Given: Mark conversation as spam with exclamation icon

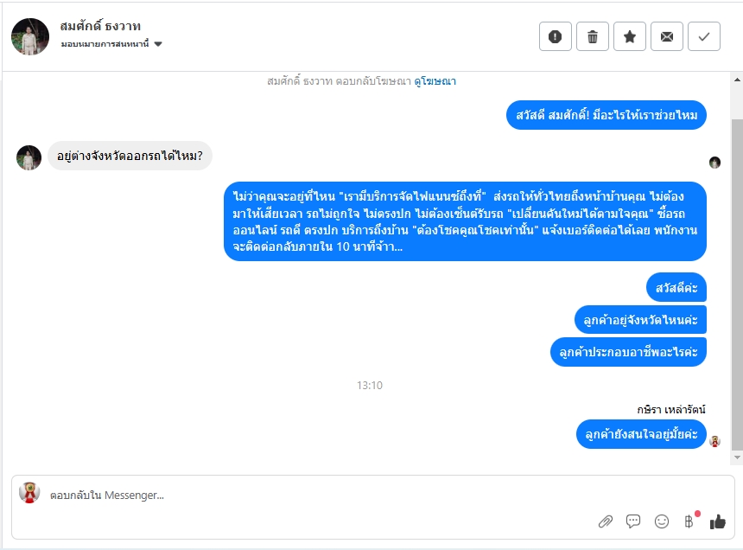Looking at the screenshot, I should 555,36.
